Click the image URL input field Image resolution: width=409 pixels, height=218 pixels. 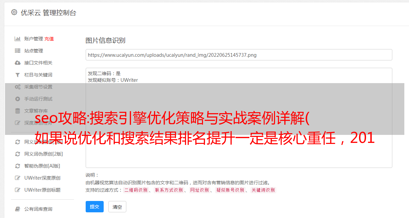coord(239,55)
